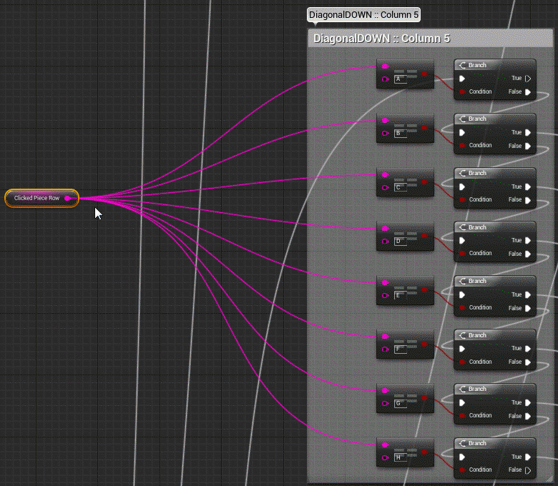This screenshot has width=558, height=486.
Task: Click the True exec pin on row D Branch
Action: click(x=528, y=241)
